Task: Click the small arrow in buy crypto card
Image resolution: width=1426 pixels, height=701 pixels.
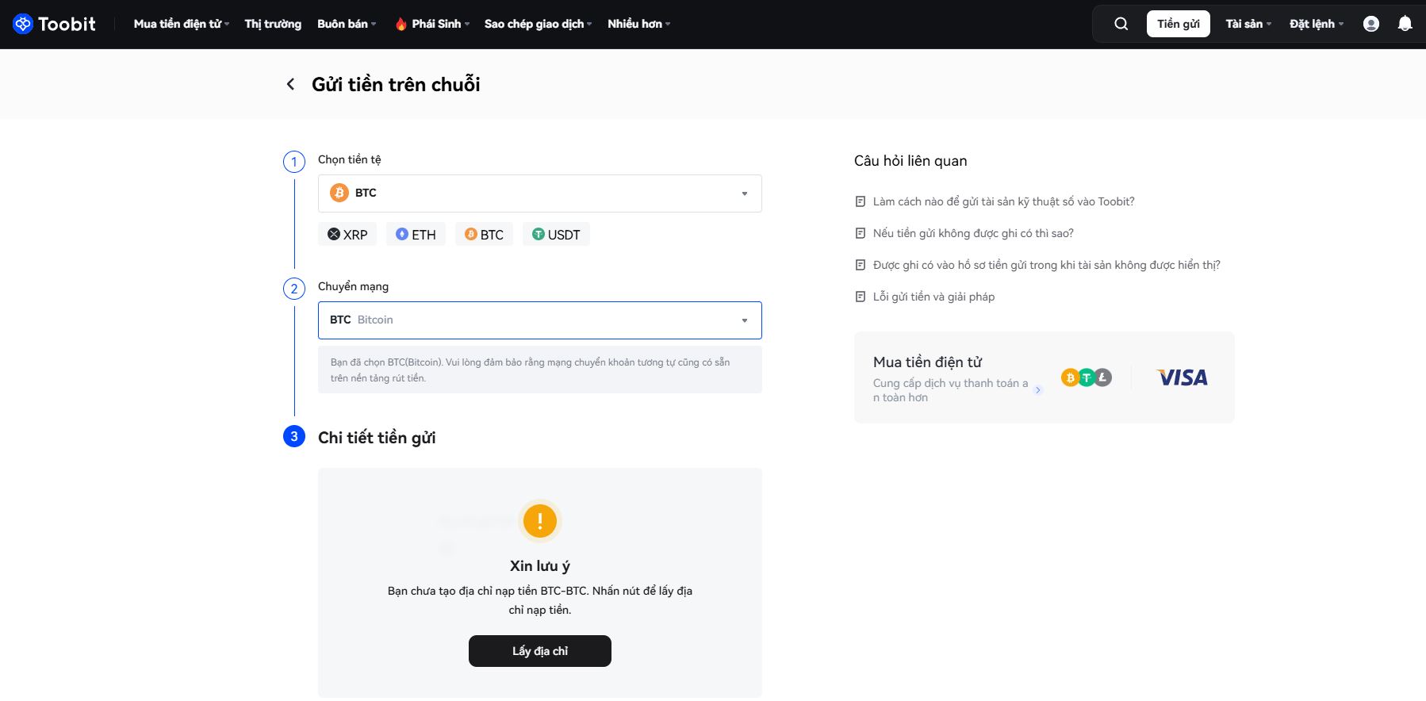Action: 1038,390
